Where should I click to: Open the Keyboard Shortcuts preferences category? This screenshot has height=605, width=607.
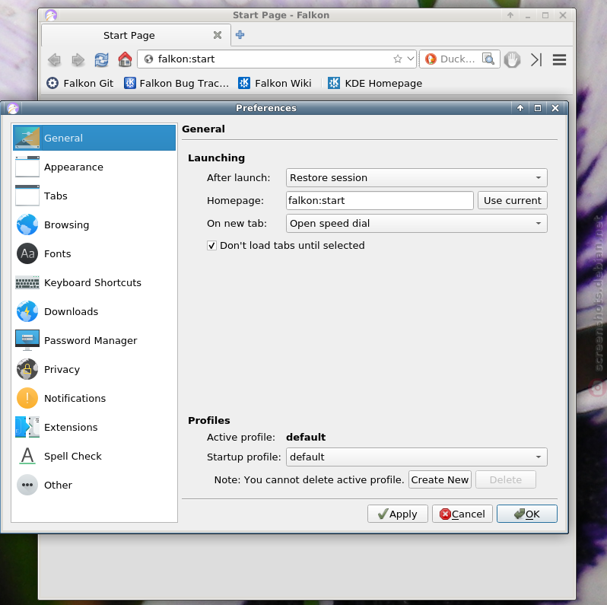(94, 282)
